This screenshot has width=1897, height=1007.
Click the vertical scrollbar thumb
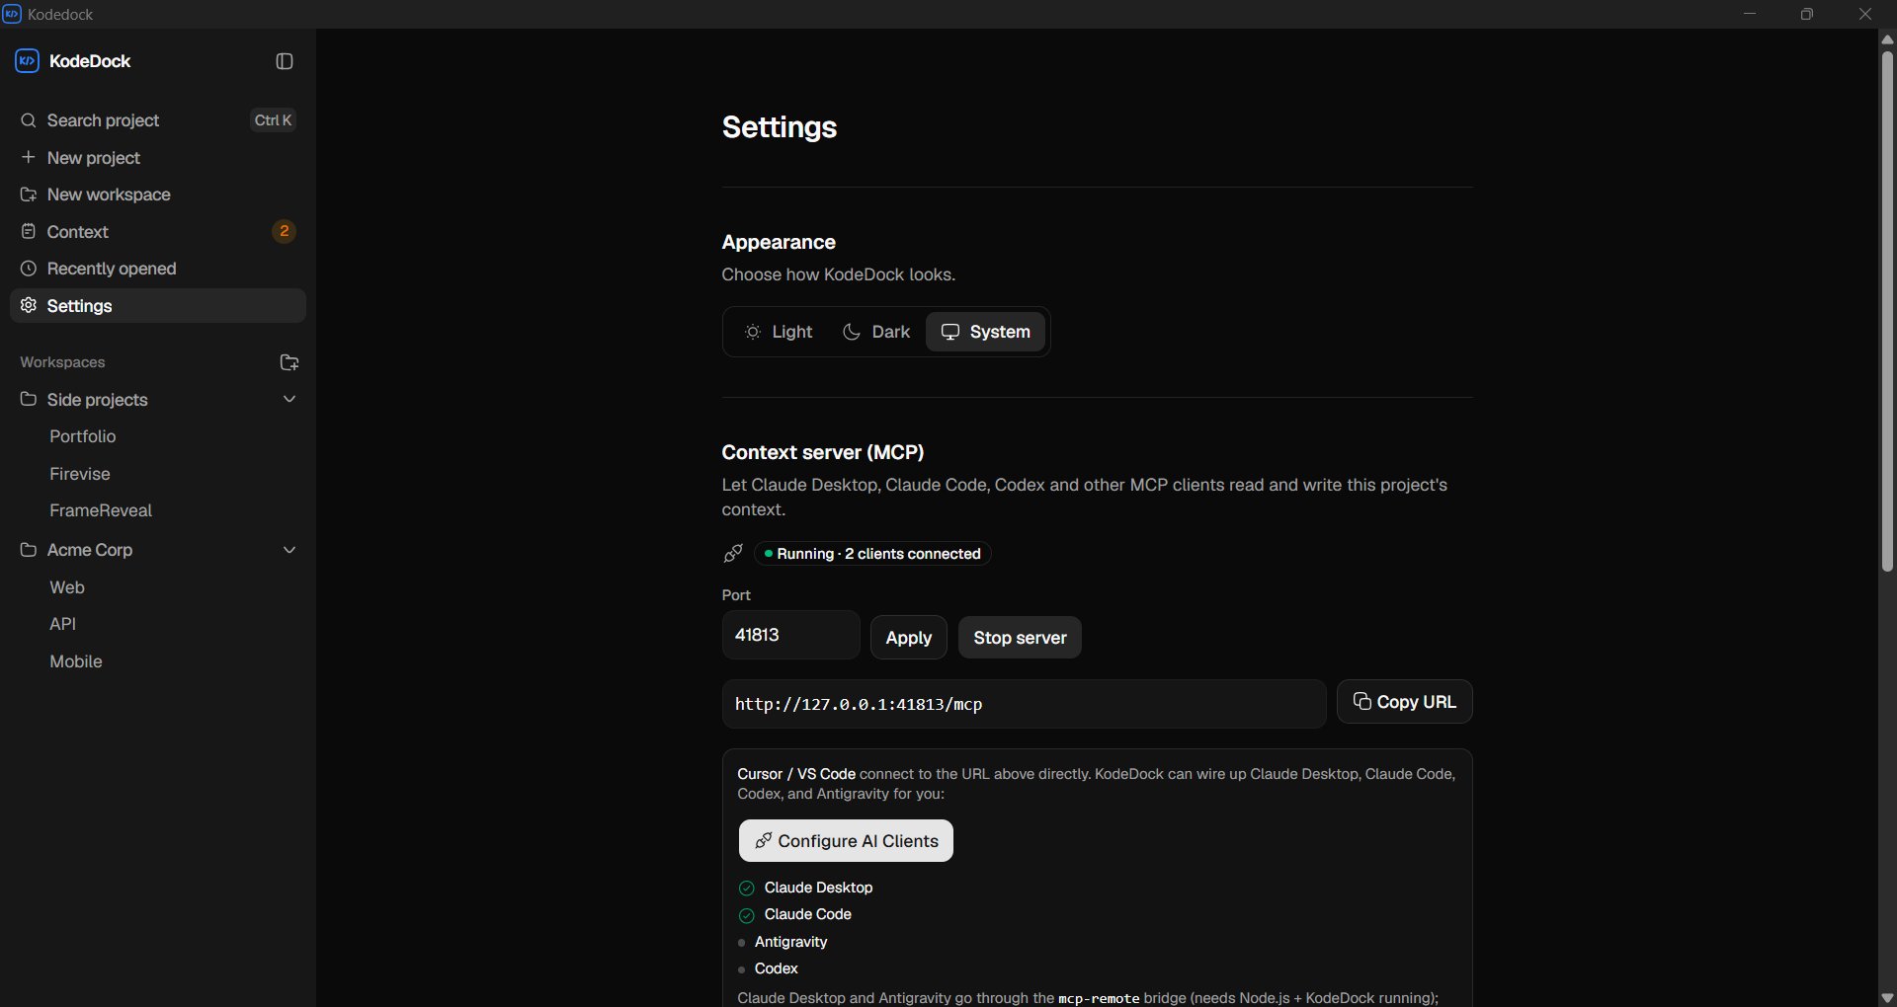(x=1887, y=311)
